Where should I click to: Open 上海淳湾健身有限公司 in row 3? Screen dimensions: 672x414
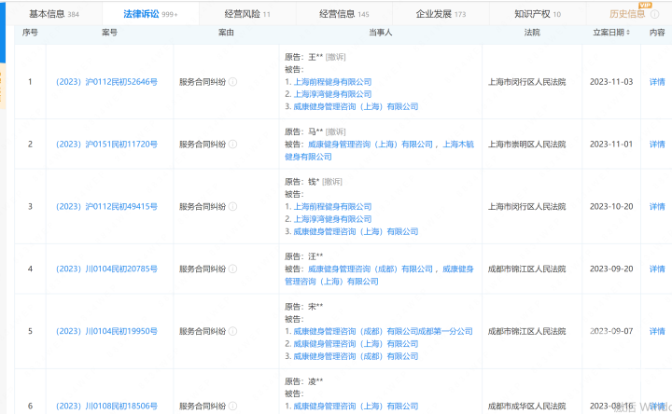pyautogui.click(x=332, y=219)
